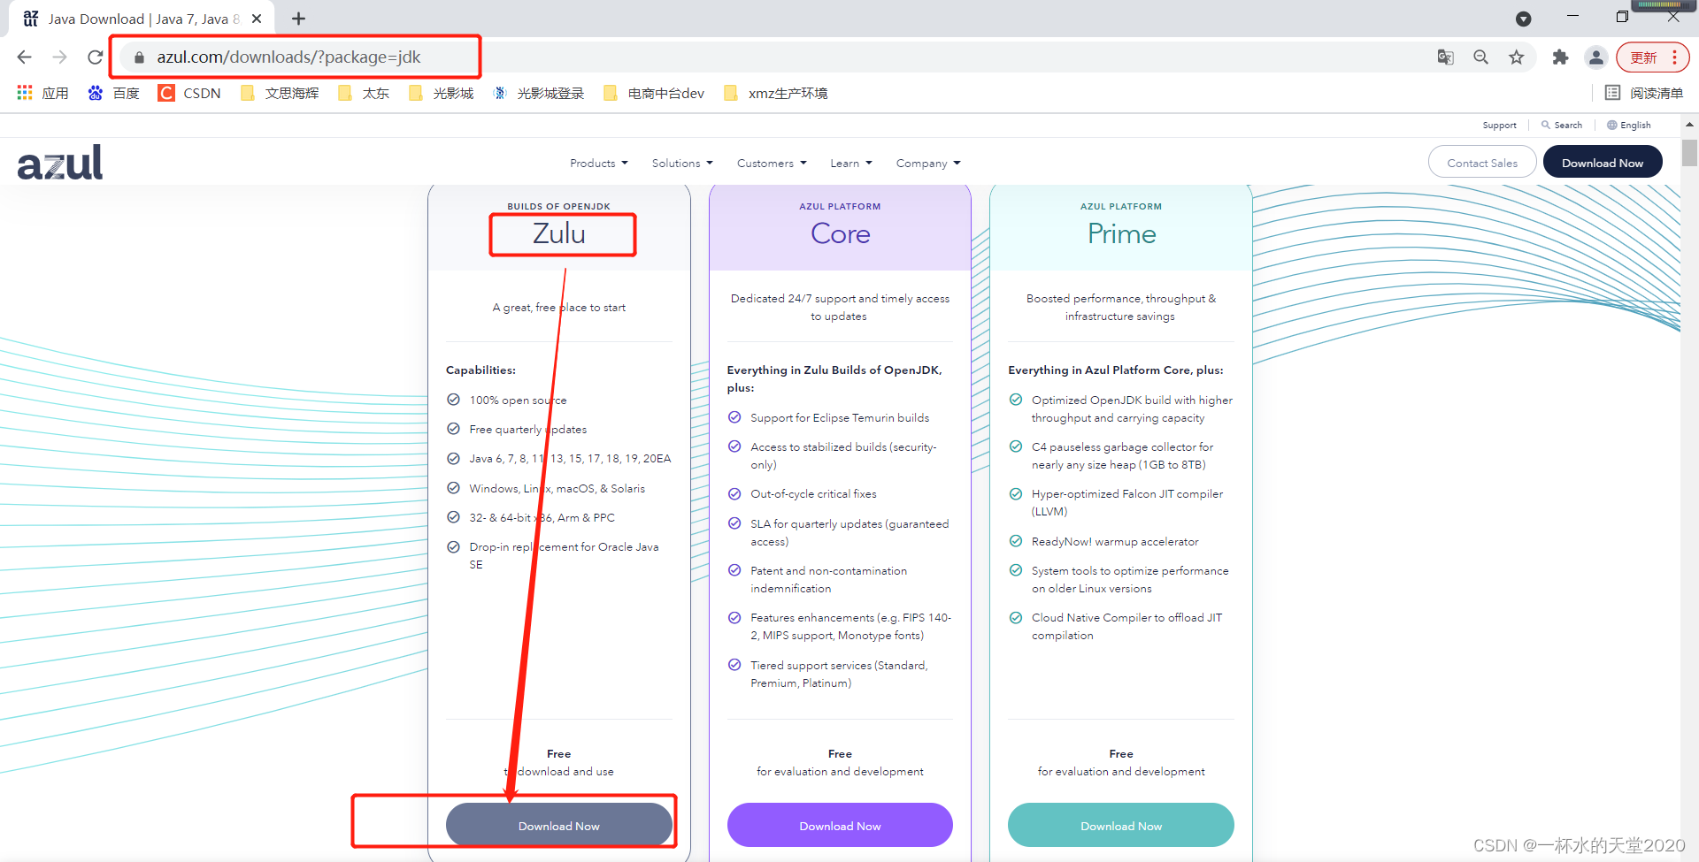Expand the Solutions menu
Image resolution: width=1699 pixels, height=862 pixels.
pyautogui.click(x=682, y=164)
